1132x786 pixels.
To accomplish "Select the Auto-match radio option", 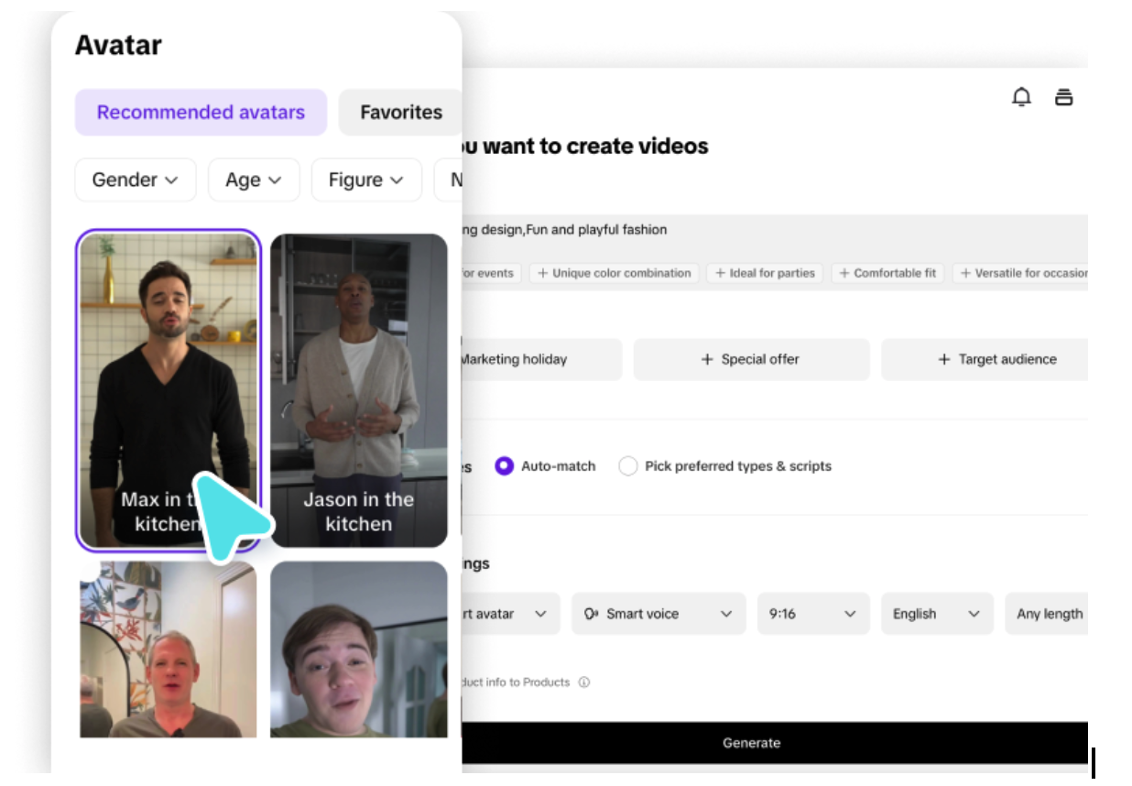I will pos(504,466).
